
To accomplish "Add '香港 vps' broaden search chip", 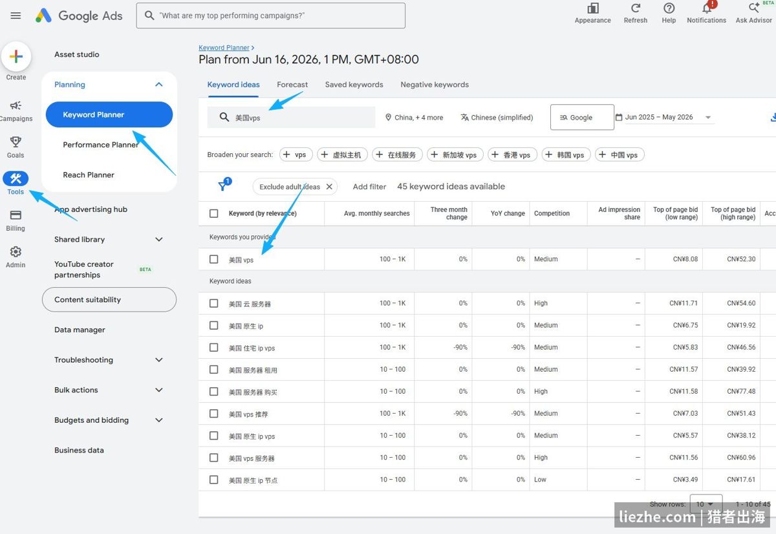I will 512,155.
